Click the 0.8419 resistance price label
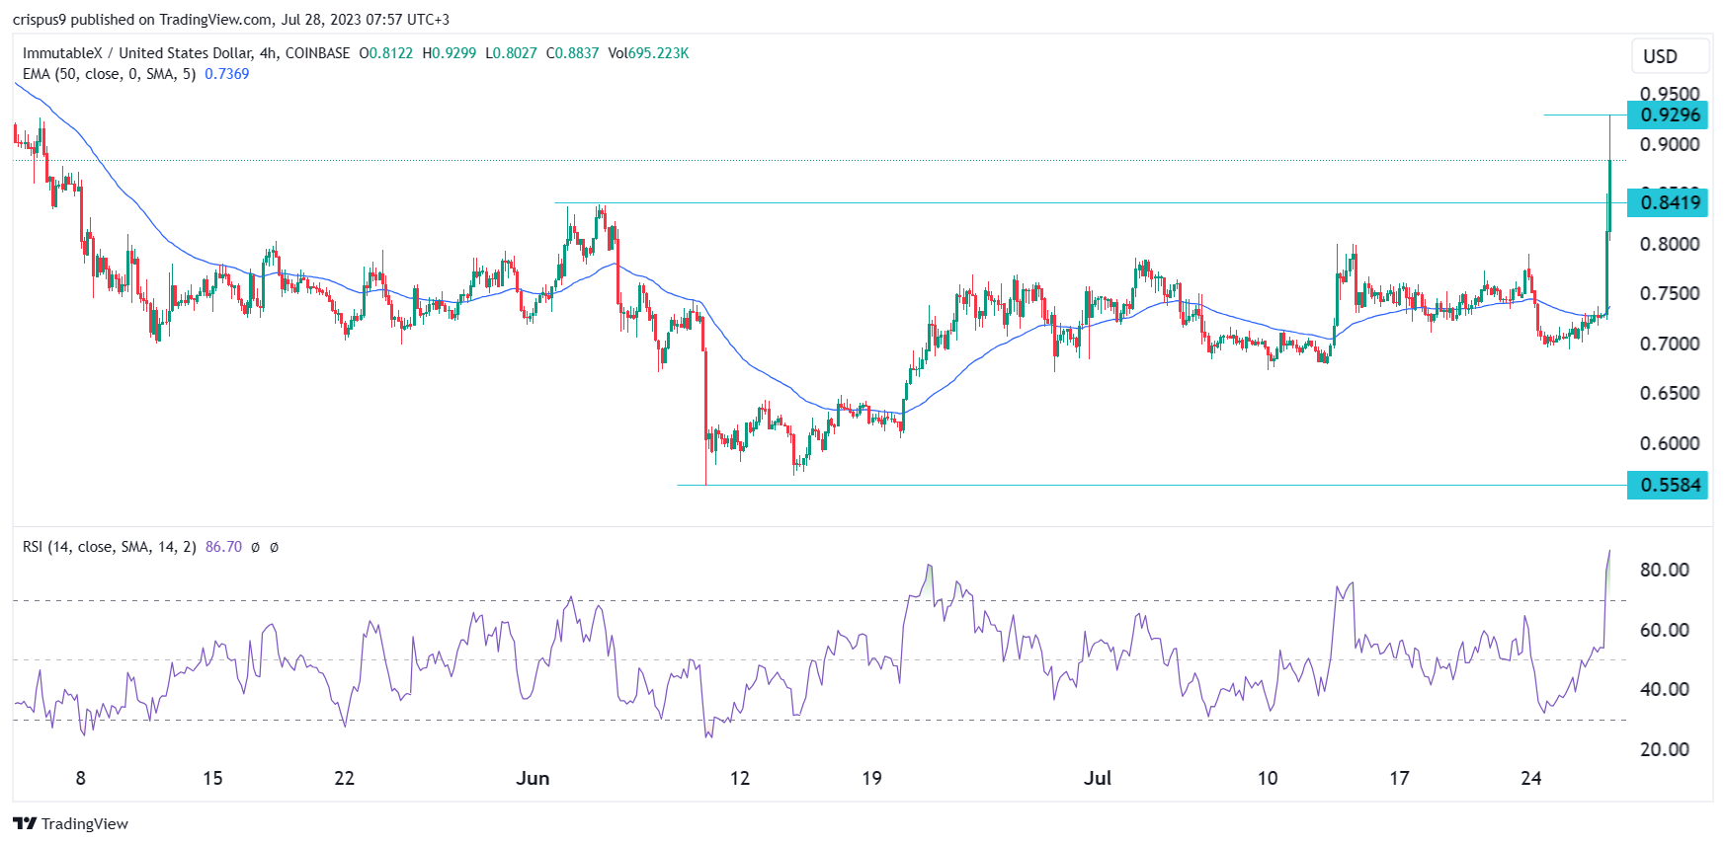 (x=1669, y=203)
